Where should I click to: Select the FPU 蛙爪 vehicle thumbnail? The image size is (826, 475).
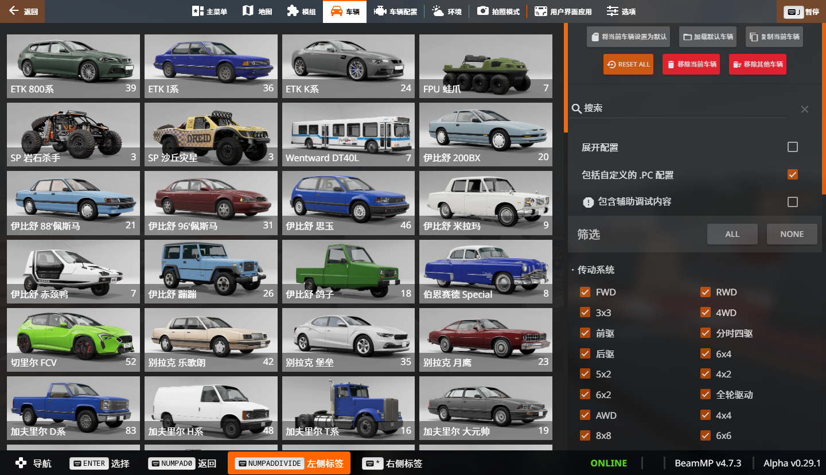point(486,66)
